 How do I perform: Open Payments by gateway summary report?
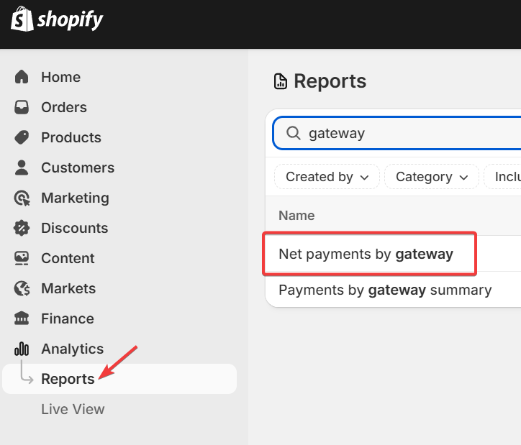tap(384, 290)
